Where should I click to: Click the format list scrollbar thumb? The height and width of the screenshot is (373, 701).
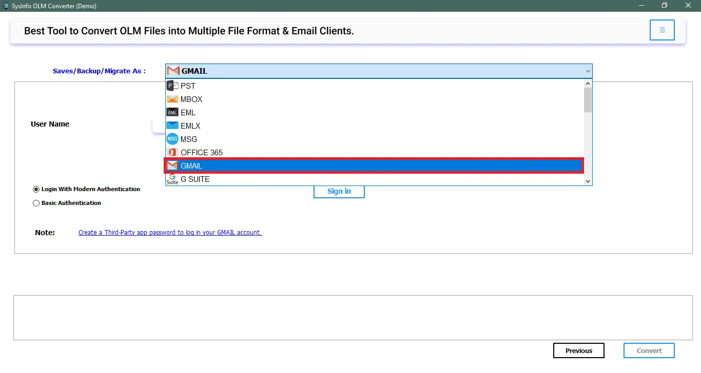click(x=588, y=100)
